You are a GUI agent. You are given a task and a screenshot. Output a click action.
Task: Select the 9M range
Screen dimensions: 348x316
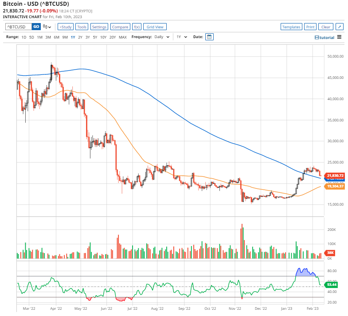pyautogui.click(x=65, y=37)
